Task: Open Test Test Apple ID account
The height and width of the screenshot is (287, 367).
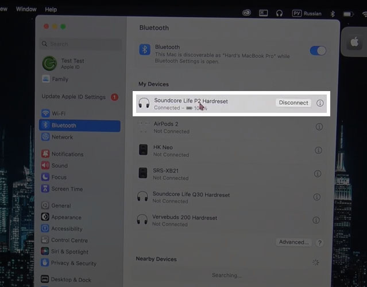Action: tap(63, 63)
